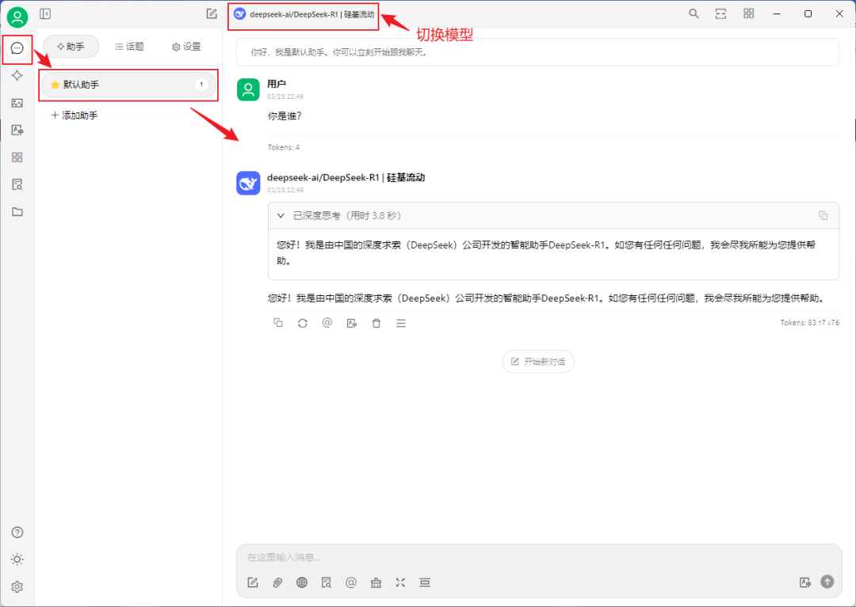Open the translate sidebar icon
The image size is (856, 607).
click(17, 130)
